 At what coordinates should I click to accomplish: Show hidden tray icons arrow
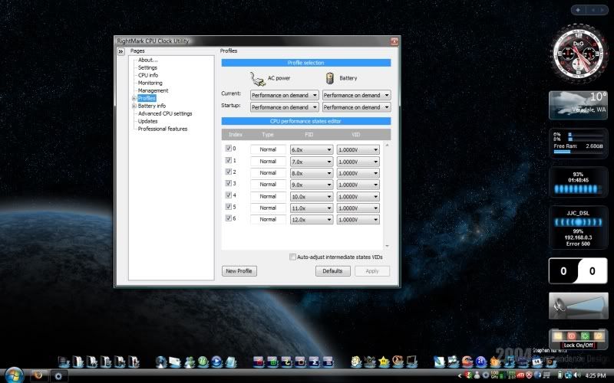click(x=460, y=375)
